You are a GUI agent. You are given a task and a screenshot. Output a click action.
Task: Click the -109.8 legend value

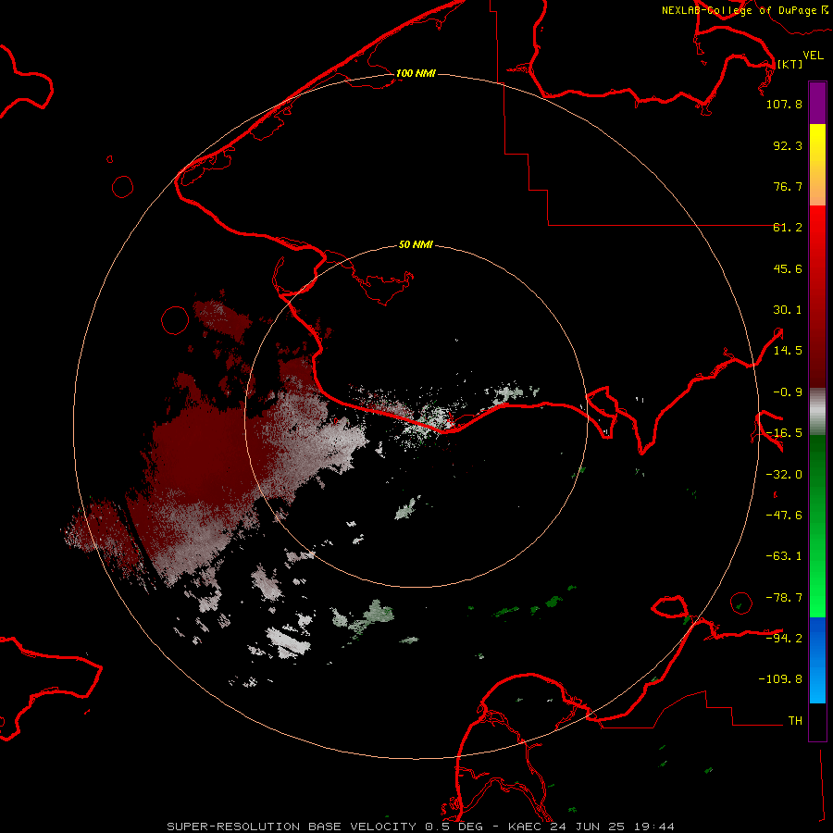(x=780, y=679)
